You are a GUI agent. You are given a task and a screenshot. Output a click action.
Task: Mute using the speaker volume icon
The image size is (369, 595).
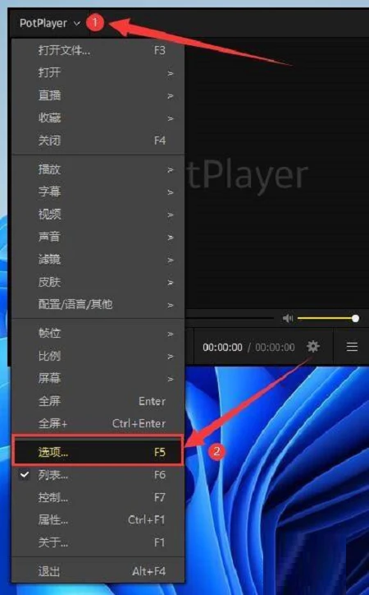click(x=288, y=318)
